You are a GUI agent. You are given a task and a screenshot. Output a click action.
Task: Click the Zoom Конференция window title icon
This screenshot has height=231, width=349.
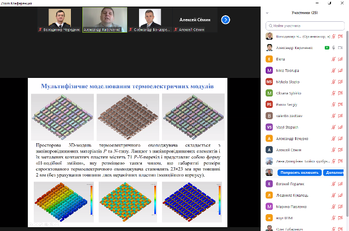(2, 3)
